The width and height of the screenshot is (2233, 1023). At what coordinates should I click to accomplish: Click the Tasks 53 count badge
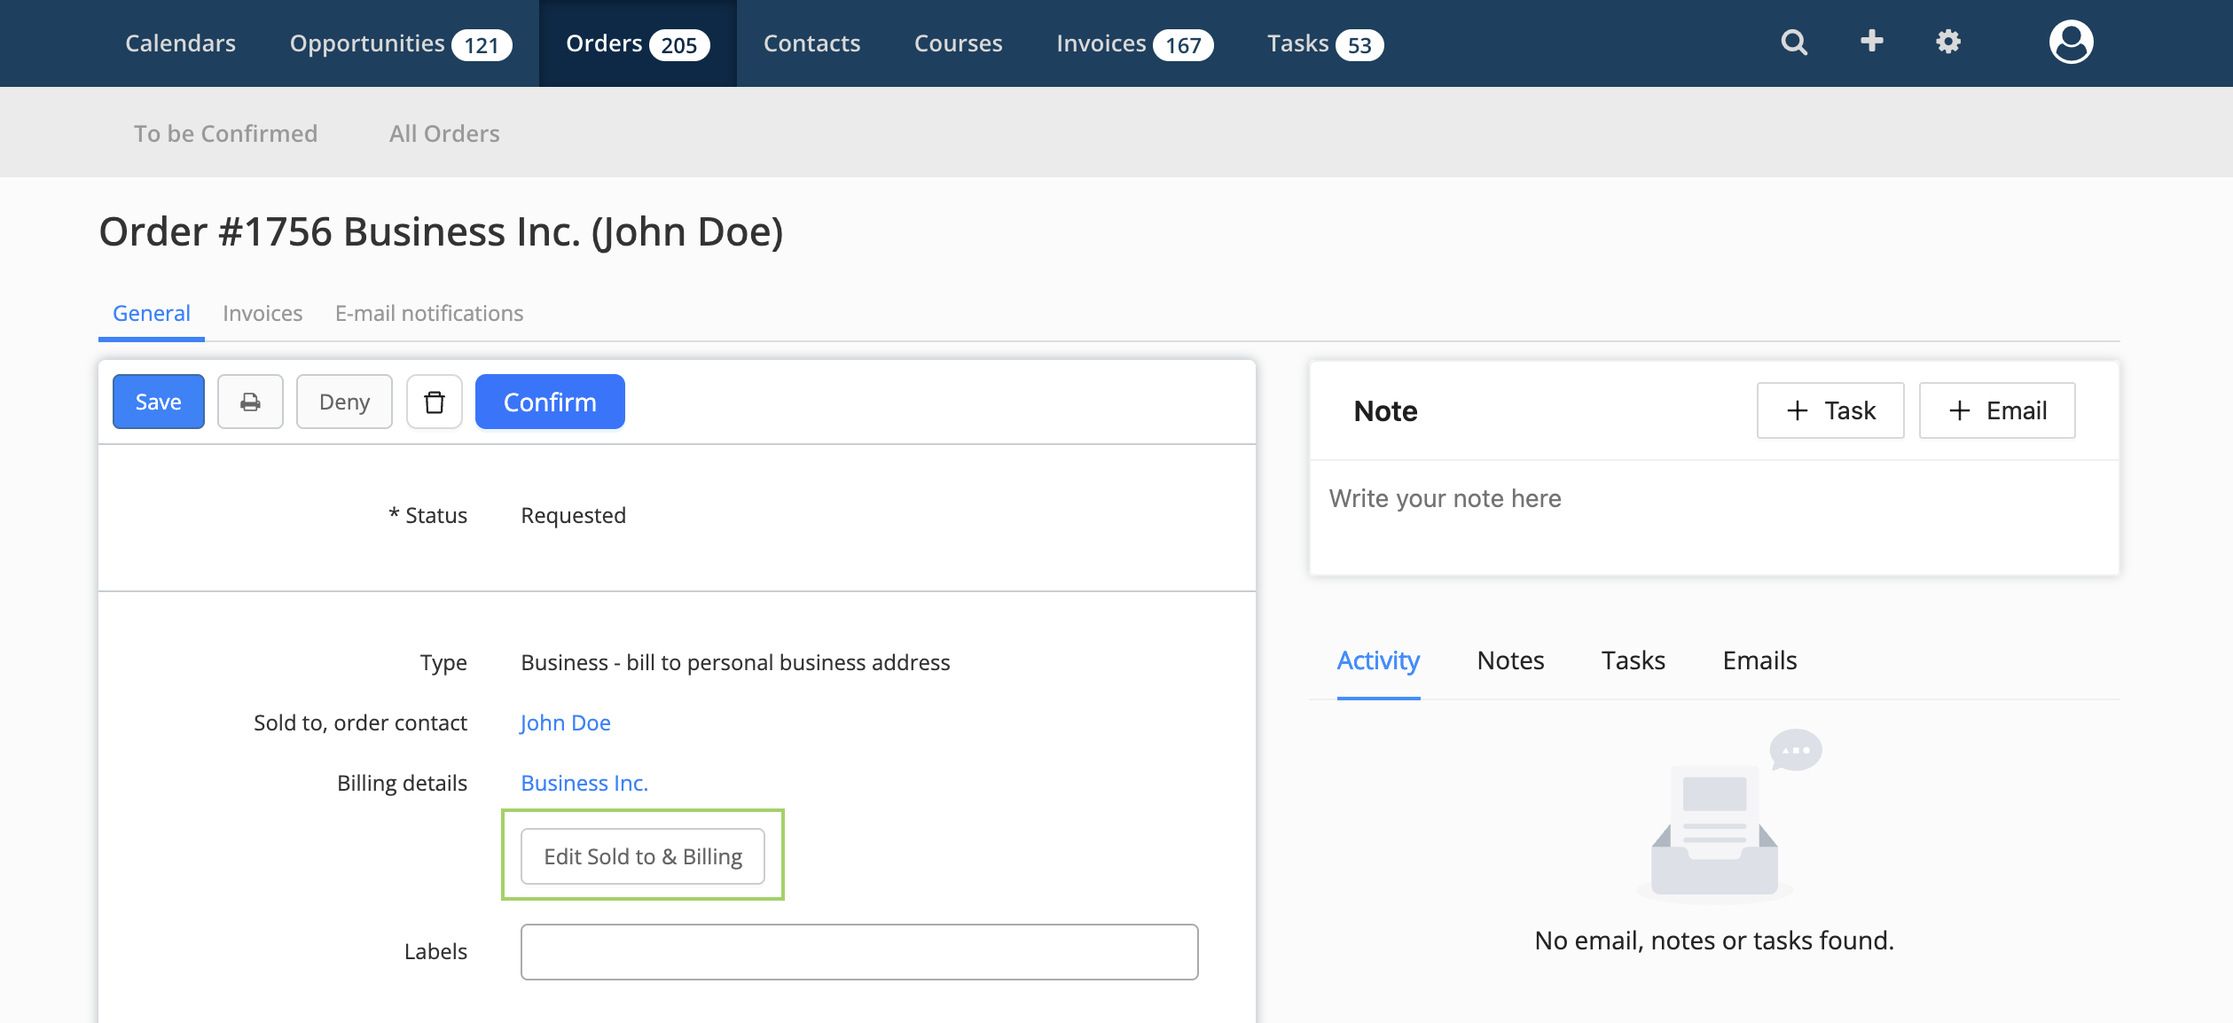[x=1359, y=45]
